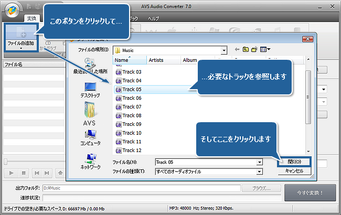Viewport: 341px width, 215px height.
Task: Sort by the Name column header
Action: click(130, 60)
